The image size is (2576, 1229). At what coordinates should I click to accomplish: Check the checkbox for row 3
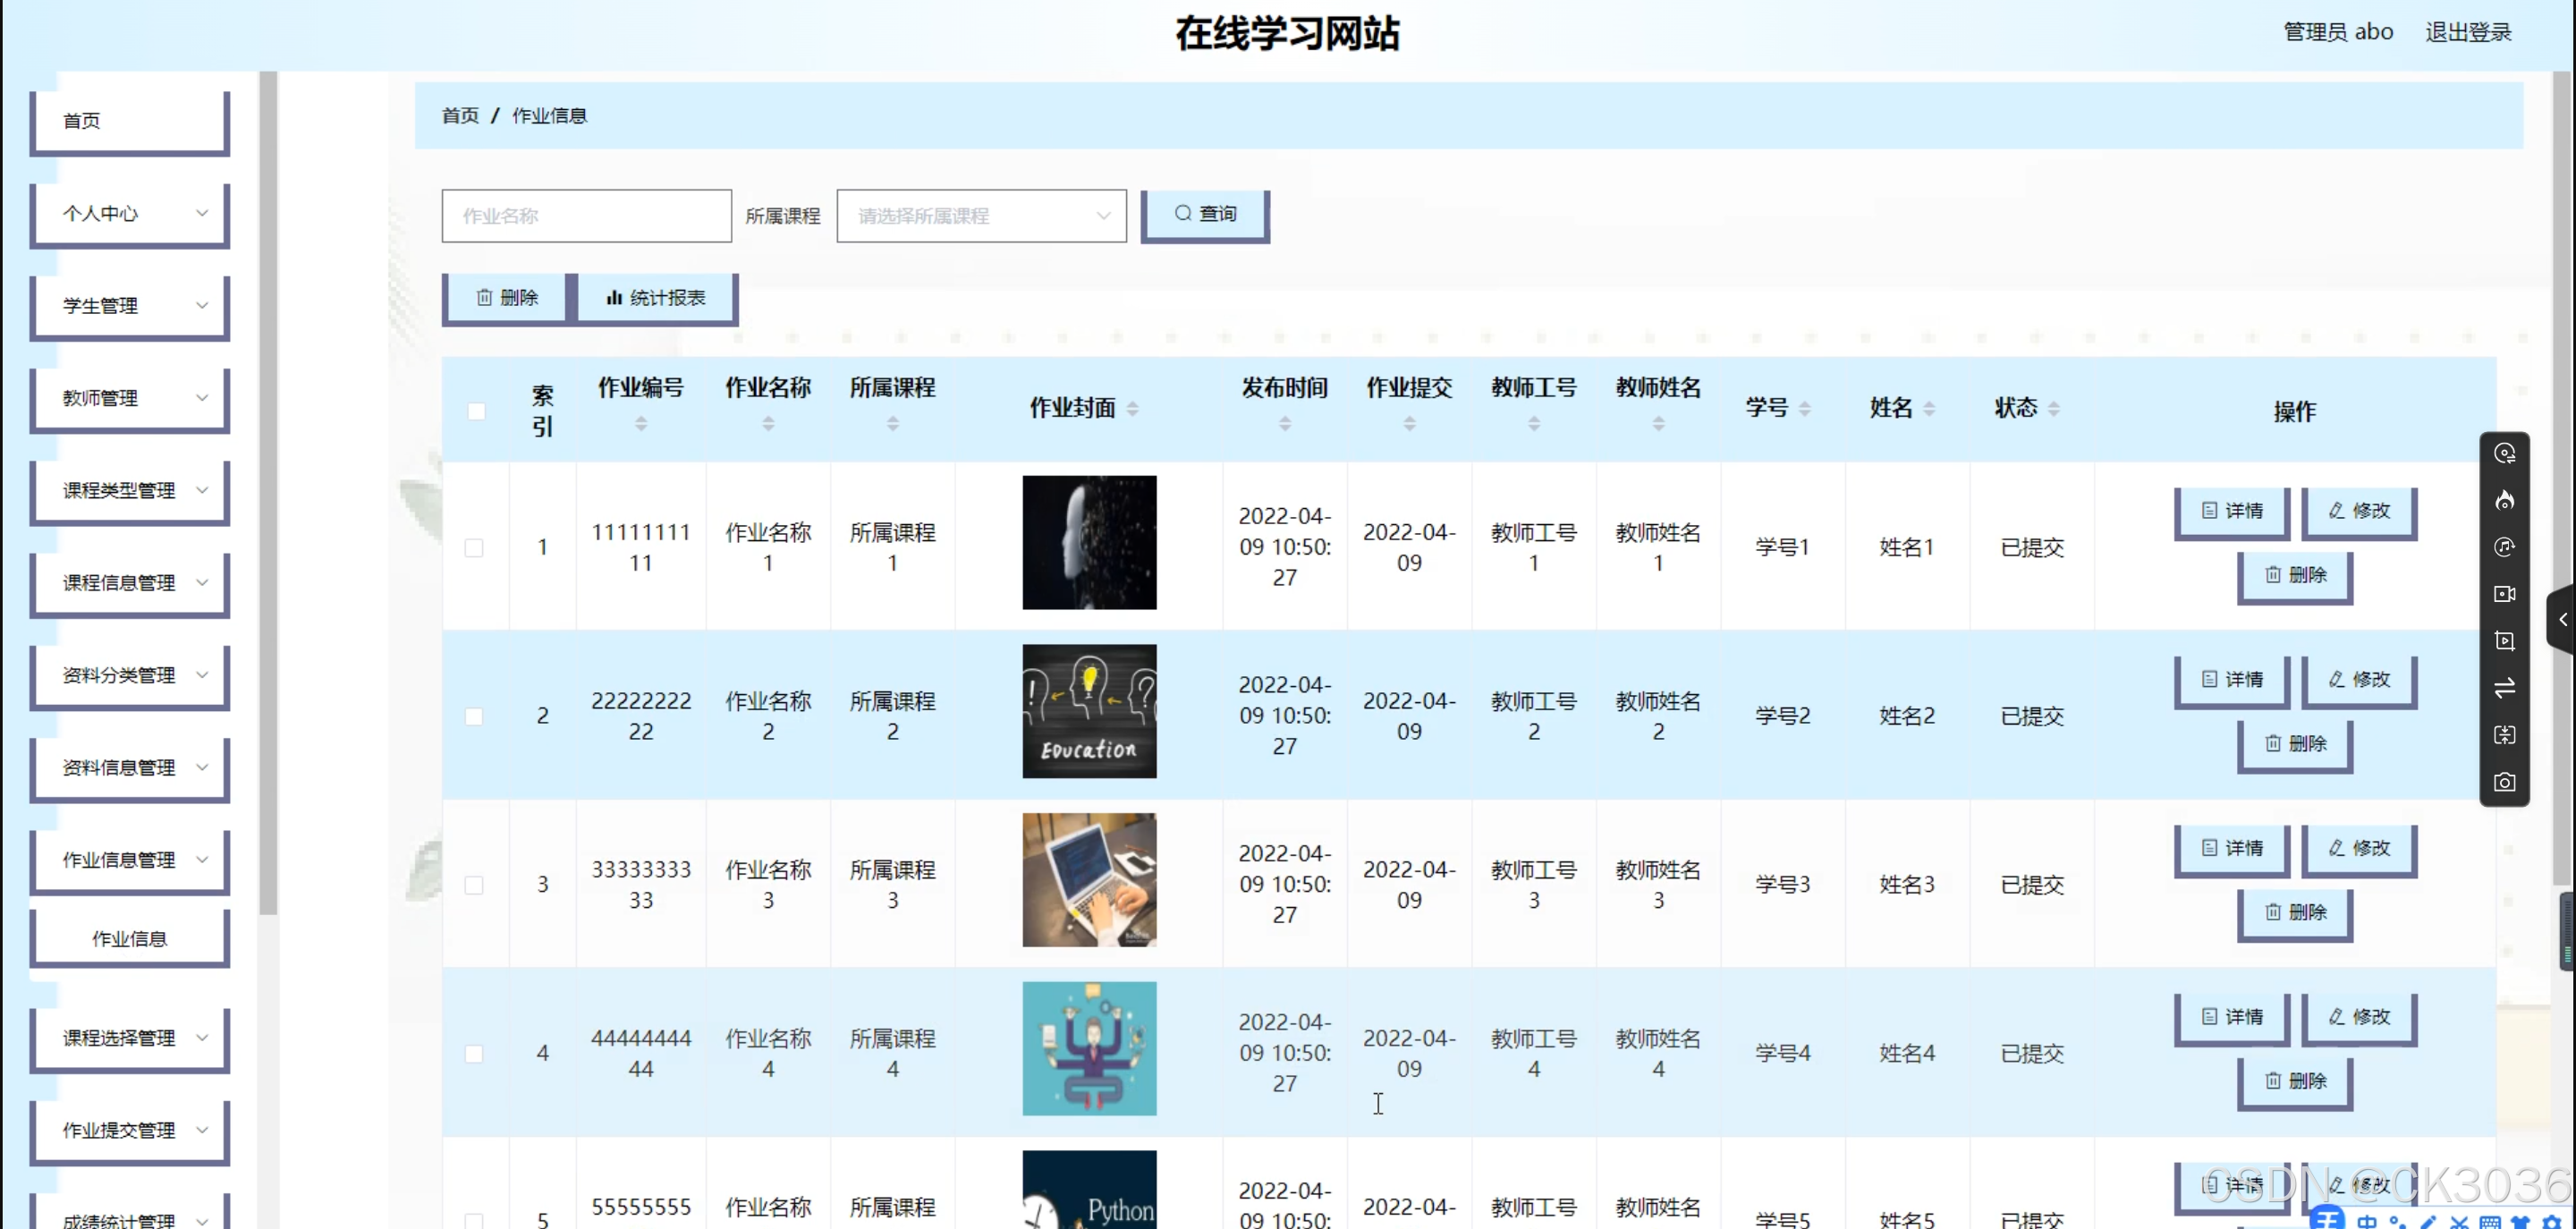click(474, 885)
